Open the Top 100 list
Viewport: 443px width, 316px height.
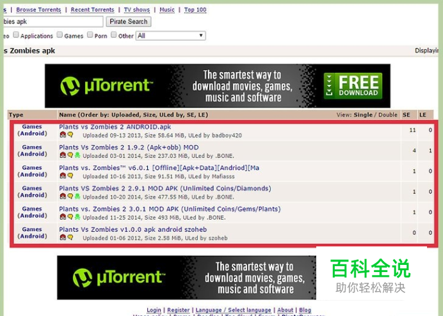(195, 10)
